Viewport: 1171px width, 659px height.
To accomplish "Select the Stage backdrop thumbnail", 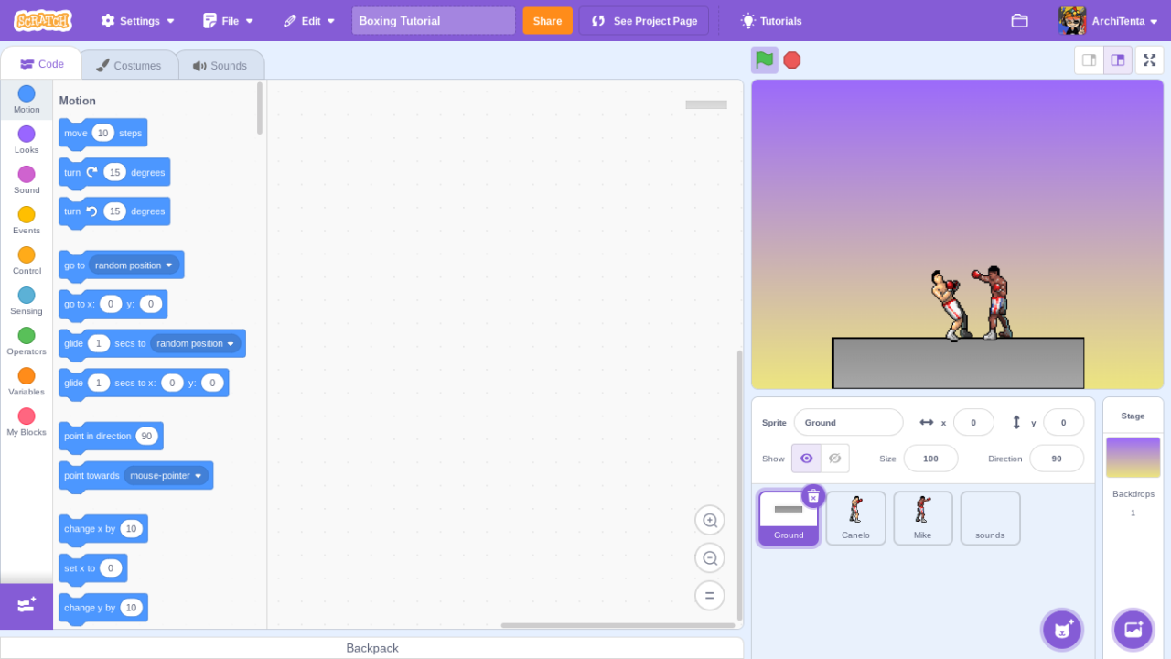I will pyautogui.click(x=1133, y=458).
